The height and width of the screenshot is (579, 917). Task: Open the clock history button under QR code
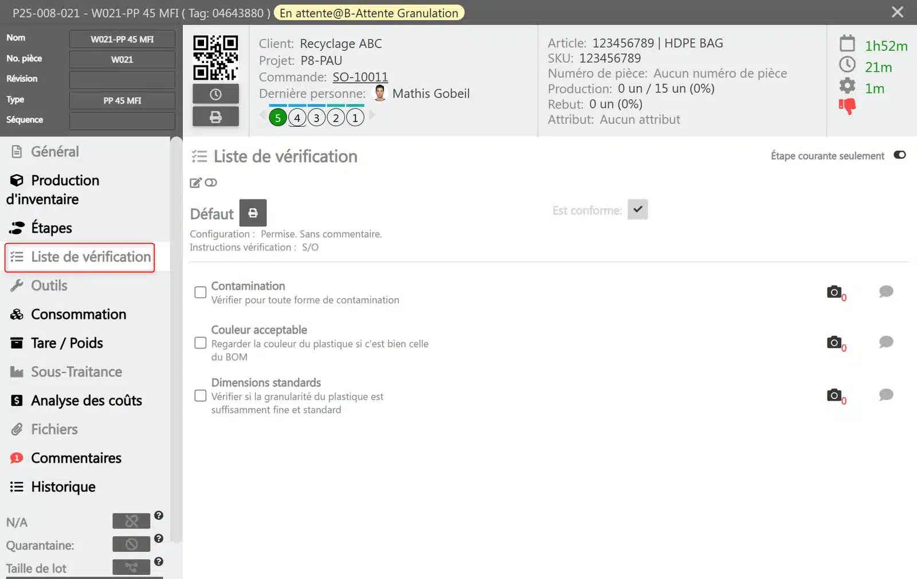215,94
